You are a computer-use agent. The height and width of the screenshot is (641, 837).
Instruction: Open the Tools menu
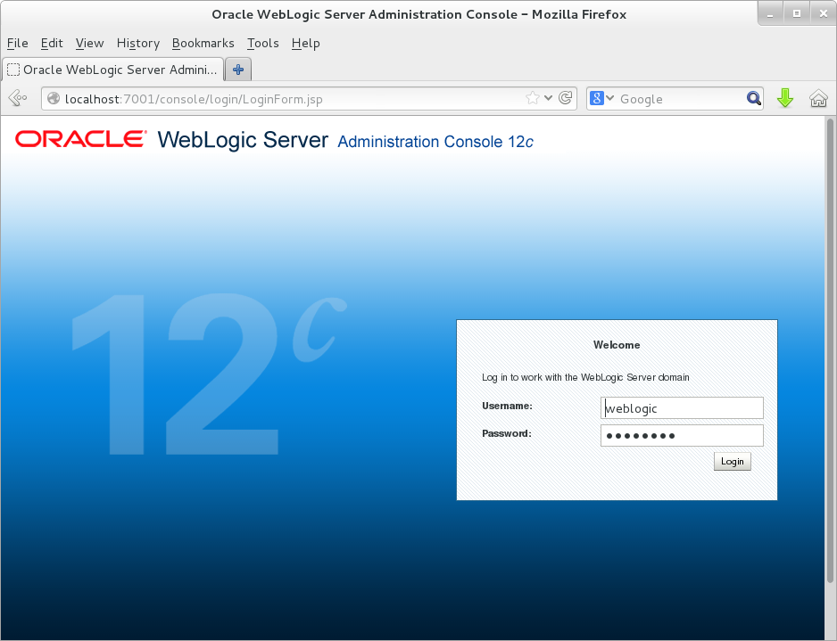262,43
